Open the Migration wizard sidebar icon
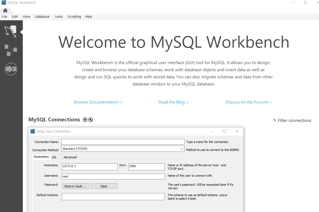Image resolution: width=319 pixels, height=212 pixels. (x=11, y=69)
